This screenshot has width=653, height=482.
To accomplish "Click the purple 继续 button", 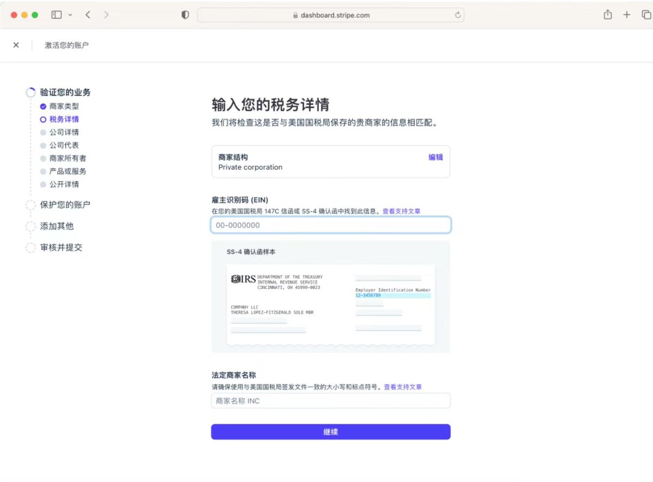I will (331, 432).
